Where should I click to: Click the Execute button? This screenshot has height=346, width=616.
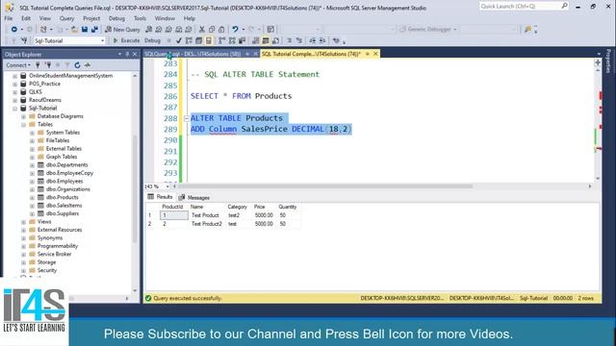pos(126,40)
